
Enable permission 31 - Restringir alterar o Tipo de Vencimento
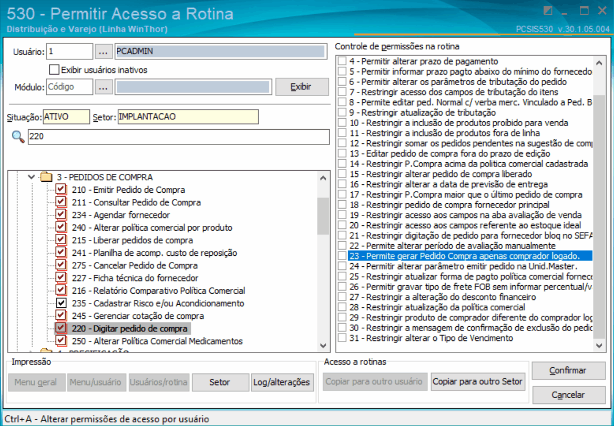[x=342, y=338]
